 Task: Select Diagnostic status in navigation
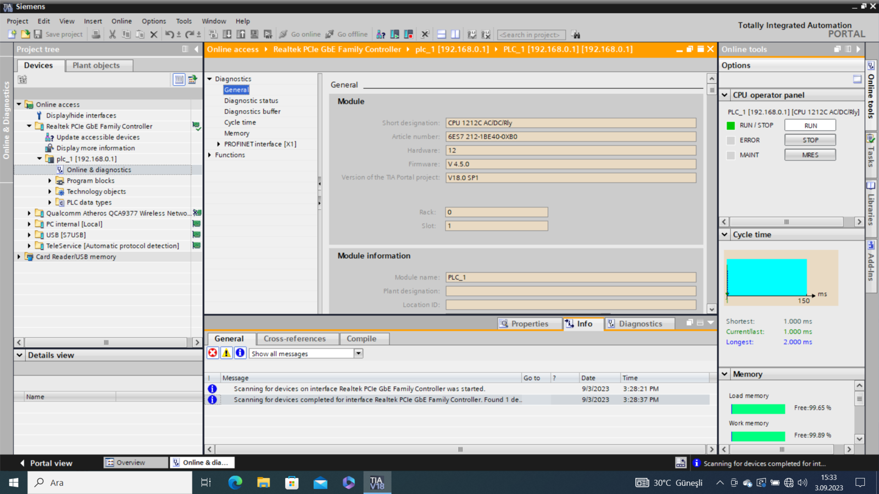coord(251,100)
